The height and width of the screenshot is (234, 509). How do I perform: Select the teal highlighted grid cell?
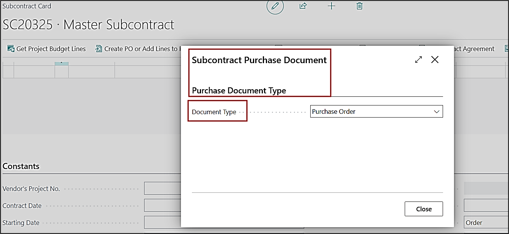coord(61,64)
